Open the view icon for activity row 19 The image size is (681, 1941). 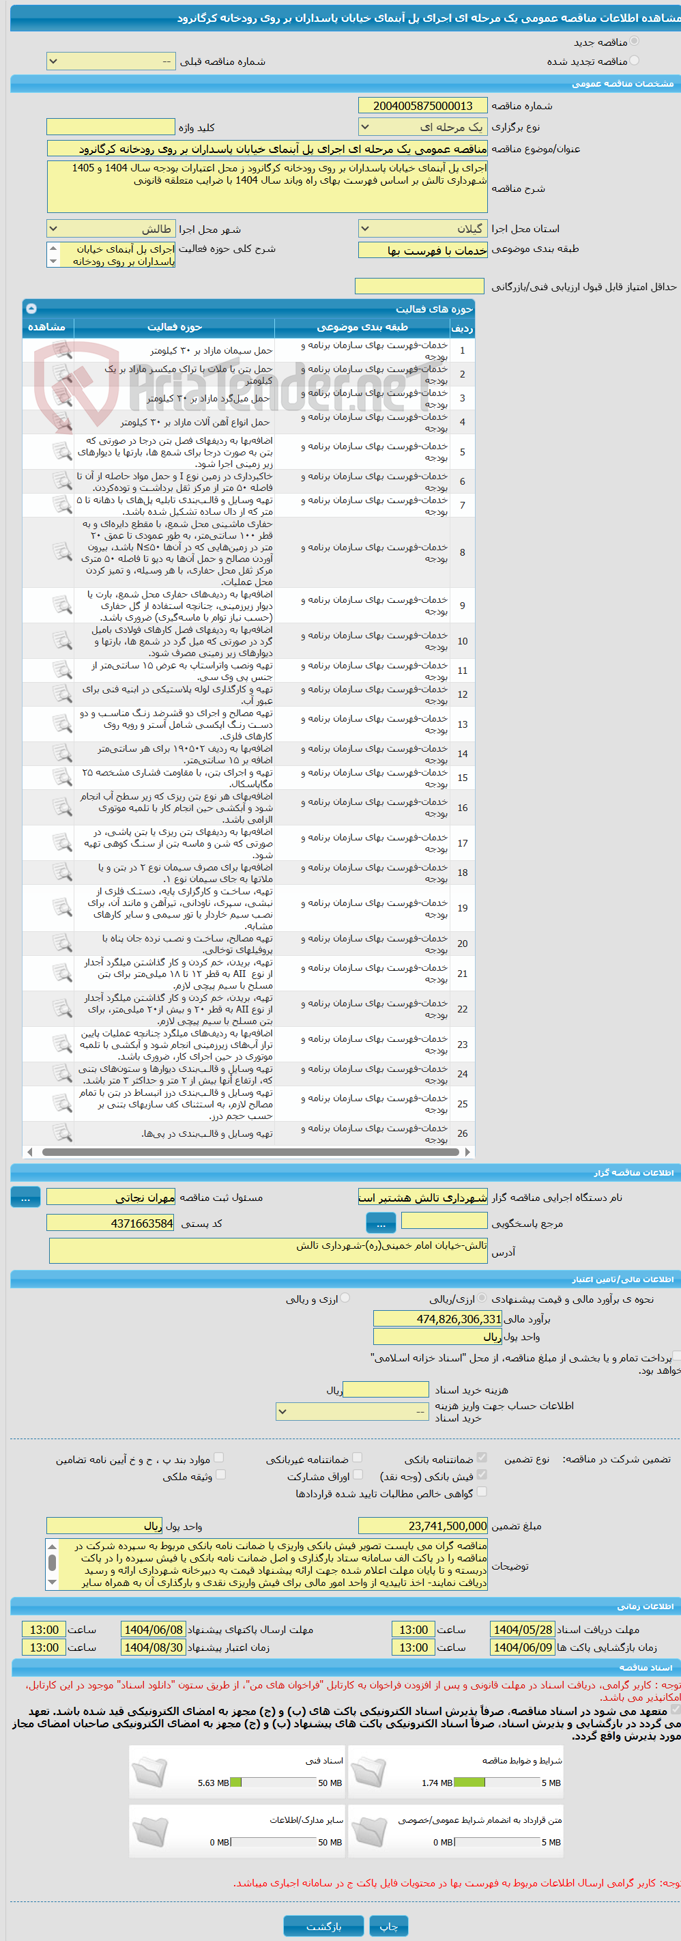coord(62,908)
